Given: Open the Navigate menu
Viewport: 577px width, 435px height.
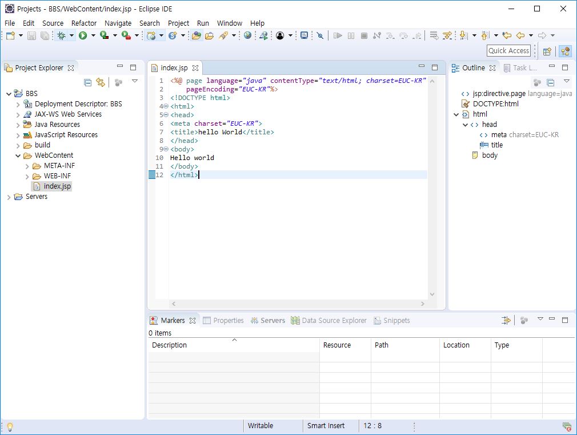Looking at the screenshot, I should [x=118, y=23].
